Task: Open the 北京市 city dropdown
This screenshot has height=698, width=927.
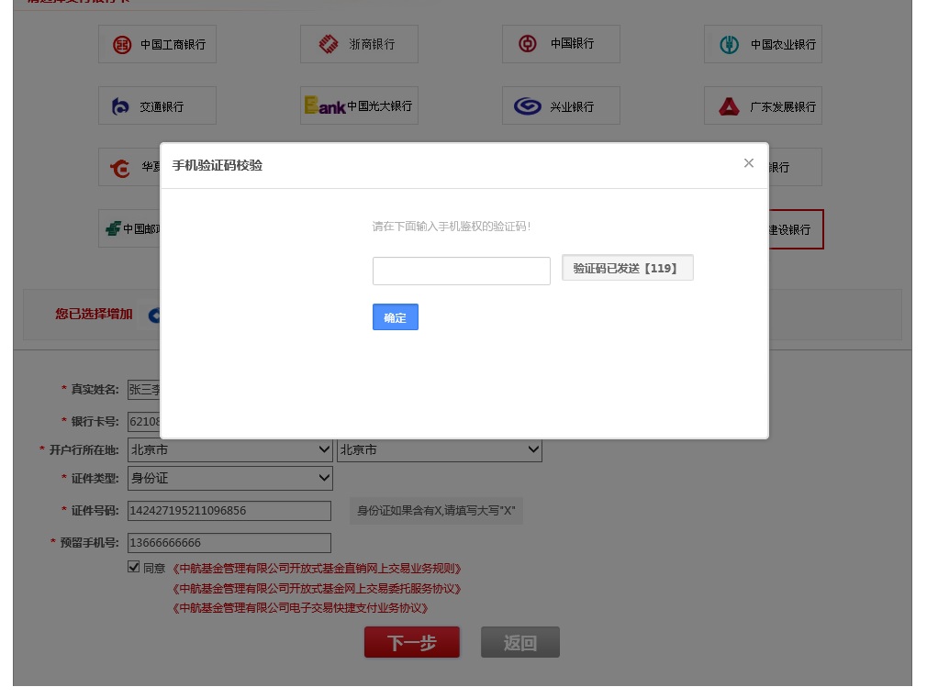Action: pos(440,449)
